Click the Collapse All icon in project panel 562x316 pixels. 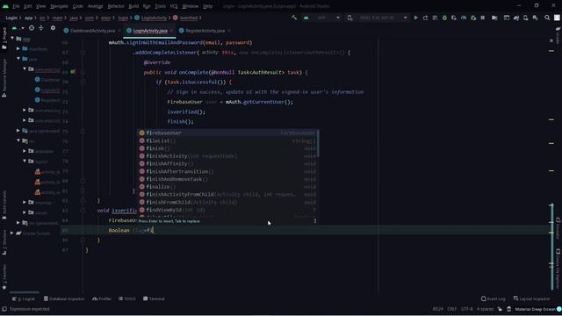[41, 28]
